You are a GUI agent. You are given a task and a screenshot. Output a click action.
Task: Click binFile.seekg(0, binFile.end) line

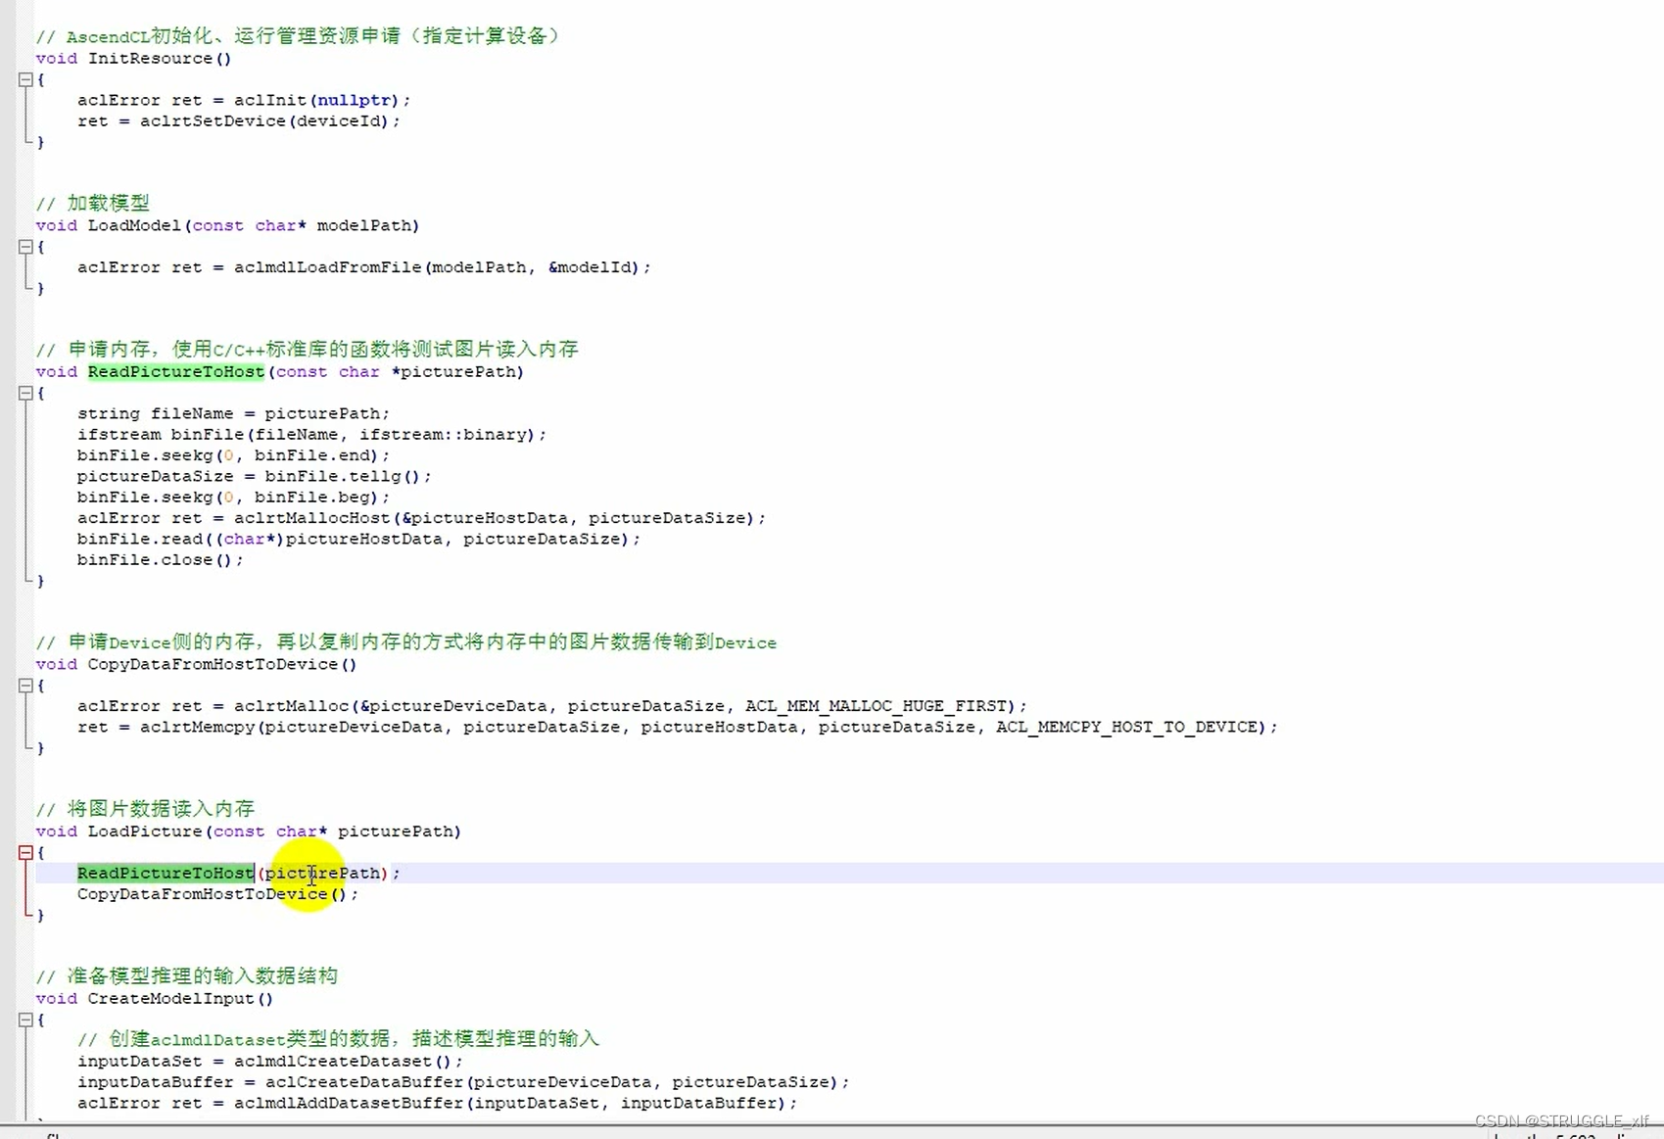[x=233, y=455]
